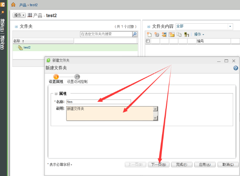Screen dimensions: 240x176
Task: Click the 名称 input field
Action: pos(98,102)
